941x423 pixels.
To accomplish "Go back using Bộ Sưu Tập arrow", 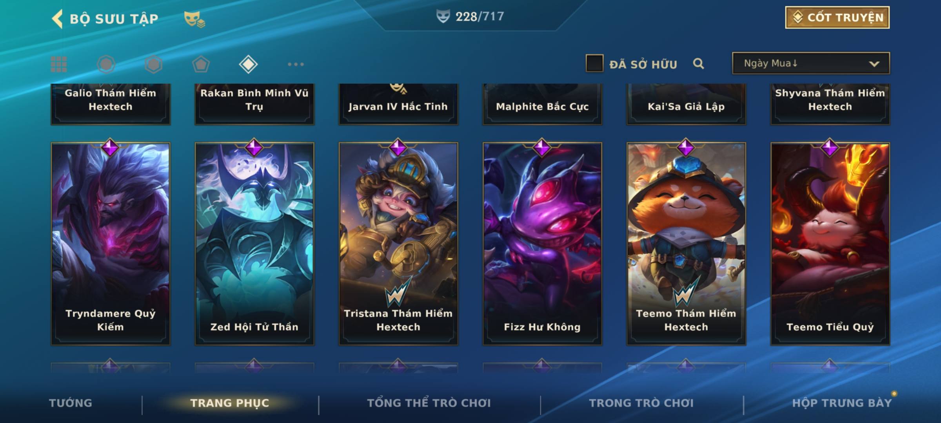I will tap(57, 19).
